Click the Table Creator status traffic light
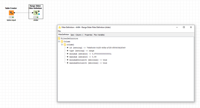The width and height of the screenshot is (200, 108). [11, 17]
